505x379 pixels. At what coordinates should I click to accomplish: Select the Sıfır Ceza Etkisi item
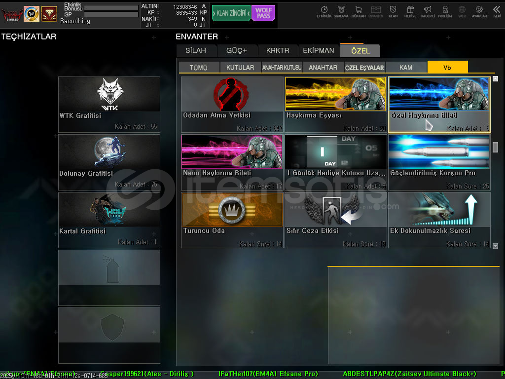pyautogui.click(x=335, y=220)
